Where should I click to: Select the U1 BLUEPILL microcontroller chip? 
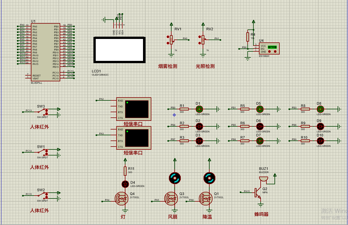tap(46, 52)
